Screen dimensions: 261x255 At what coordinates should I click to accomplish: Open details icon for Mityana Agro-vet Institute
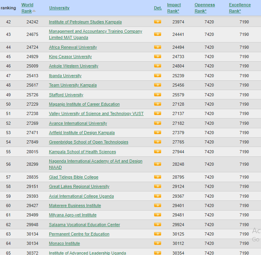(x=158, y=214)
